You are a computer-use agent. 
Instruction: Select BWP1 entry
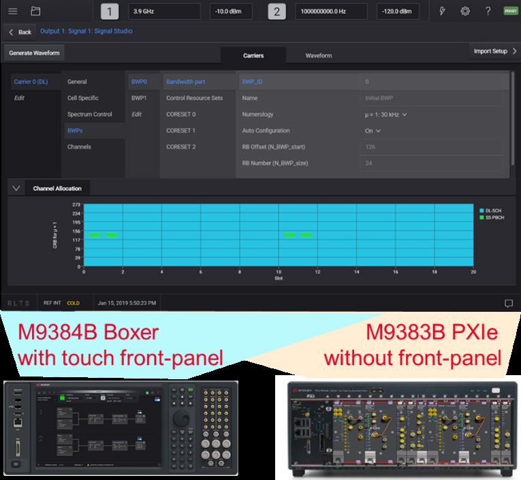tap(144, 98)
